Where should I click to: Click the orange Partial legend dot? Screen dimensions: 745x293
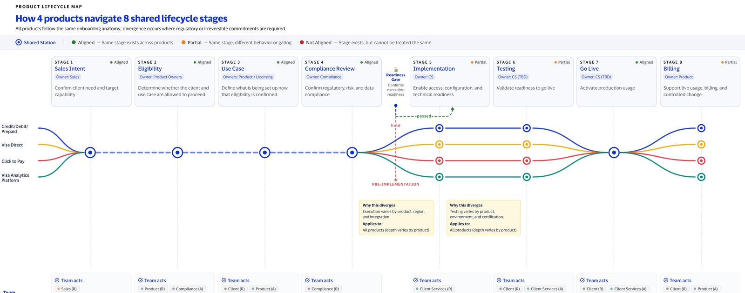[x=183, y=42]
